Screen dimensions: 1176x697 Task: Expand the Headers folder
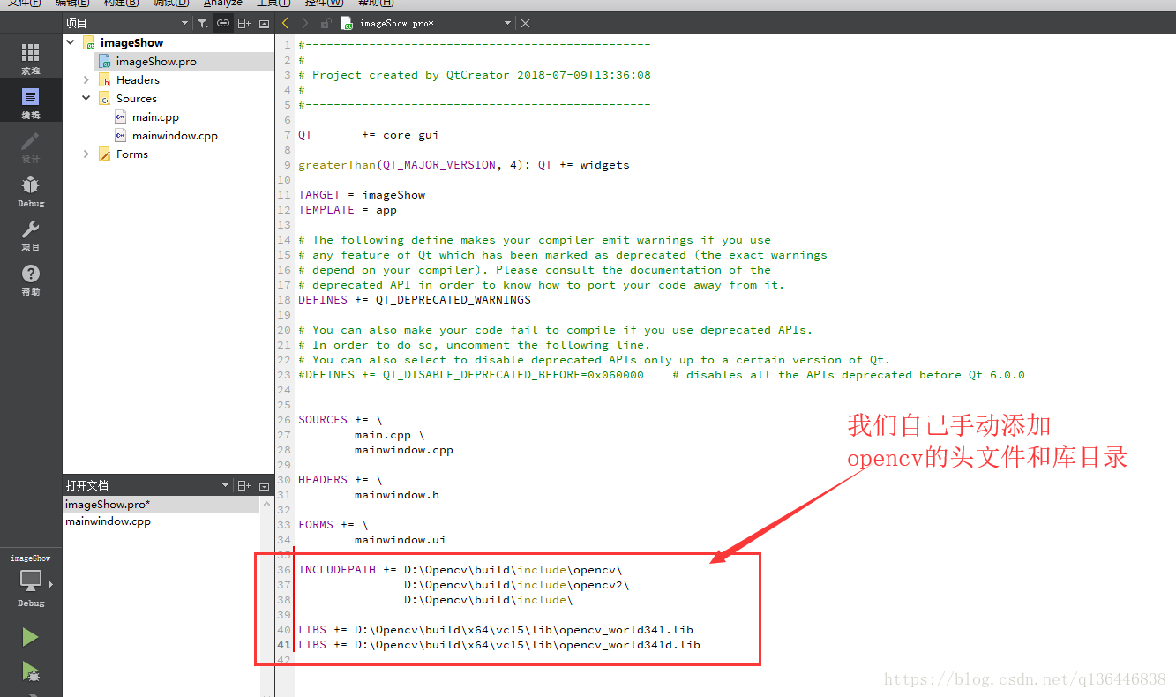coord(86,79)
